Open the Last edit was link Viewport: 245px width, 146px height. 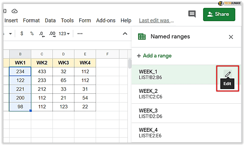pyautogui.click(x=156, y=20)
